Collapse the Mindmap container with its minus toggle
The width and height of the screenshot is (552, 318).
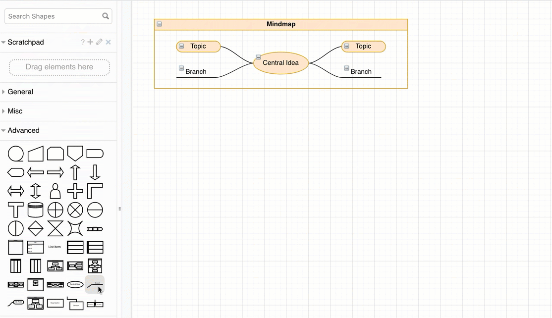point(159,24)
